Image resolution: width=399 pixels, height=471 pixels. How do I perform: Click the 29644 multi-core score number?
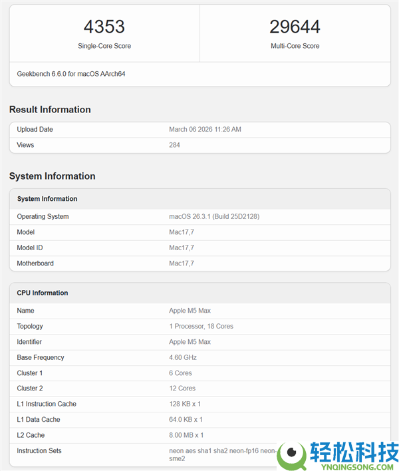click(295, 27)
